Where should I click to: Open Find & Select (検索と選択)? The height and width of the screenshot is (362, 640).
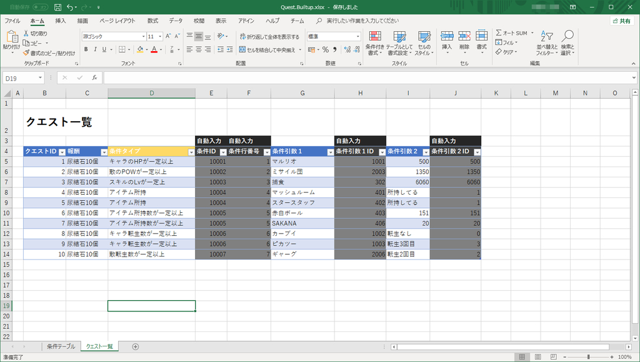(567, 43)
